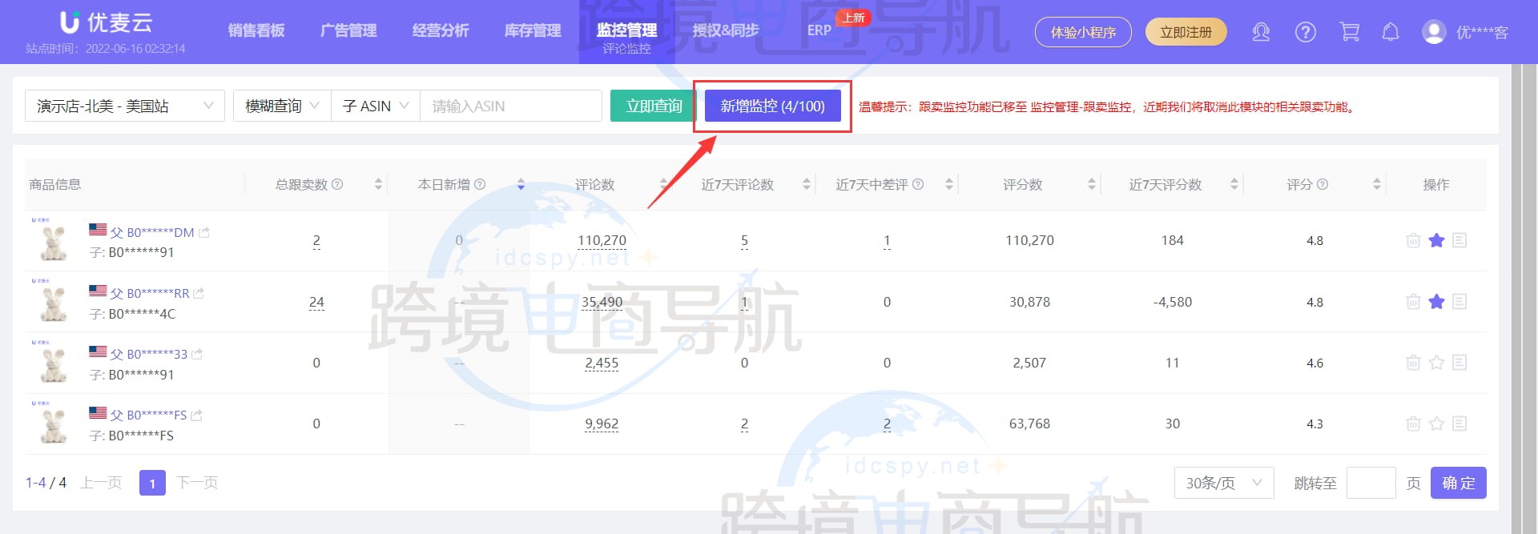Expand the 模糊查询 match type dropdown
1538x534 pixels.
coord(282,106)
